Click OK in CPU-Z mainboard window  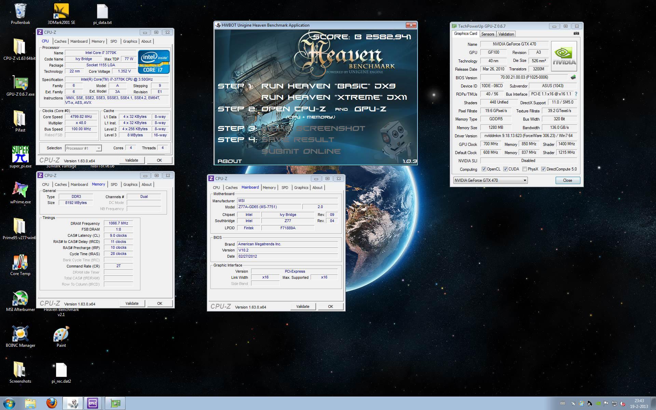tap(330, 306)
